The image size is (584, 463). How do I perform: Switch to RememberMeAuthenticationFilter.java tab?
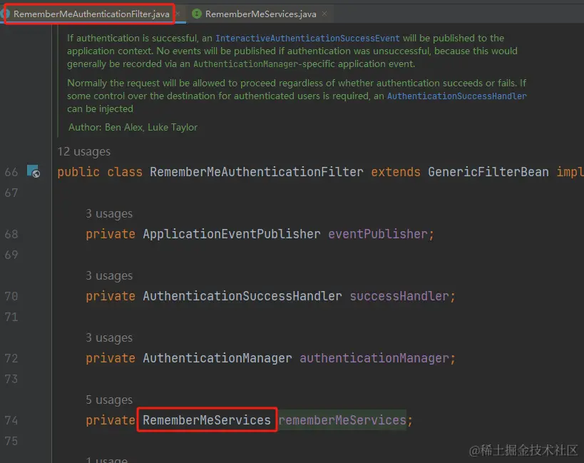pos(91,14)
